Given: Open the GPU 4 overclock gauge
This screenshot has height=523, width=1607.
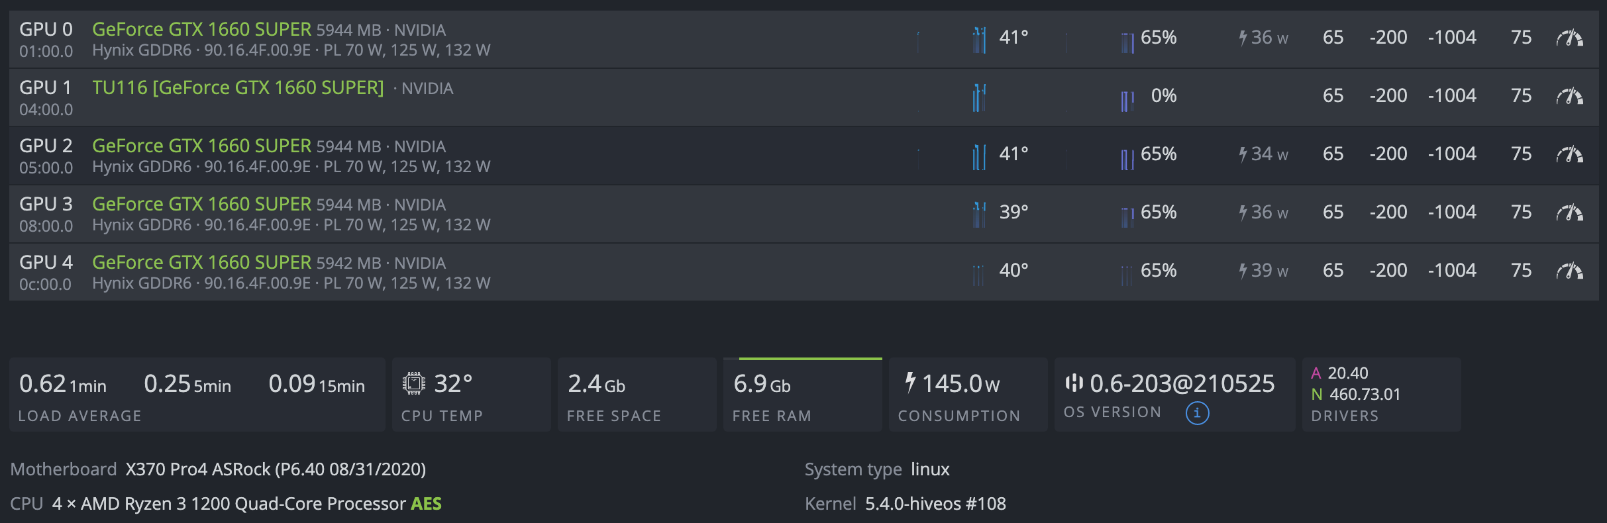Looking at the screenshot, I should 1569,271.
